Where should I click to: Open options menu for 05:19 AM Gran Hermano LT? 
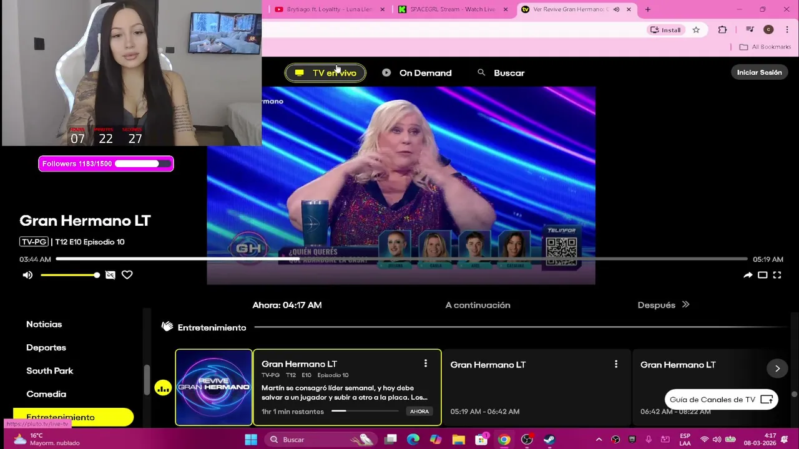616,364
